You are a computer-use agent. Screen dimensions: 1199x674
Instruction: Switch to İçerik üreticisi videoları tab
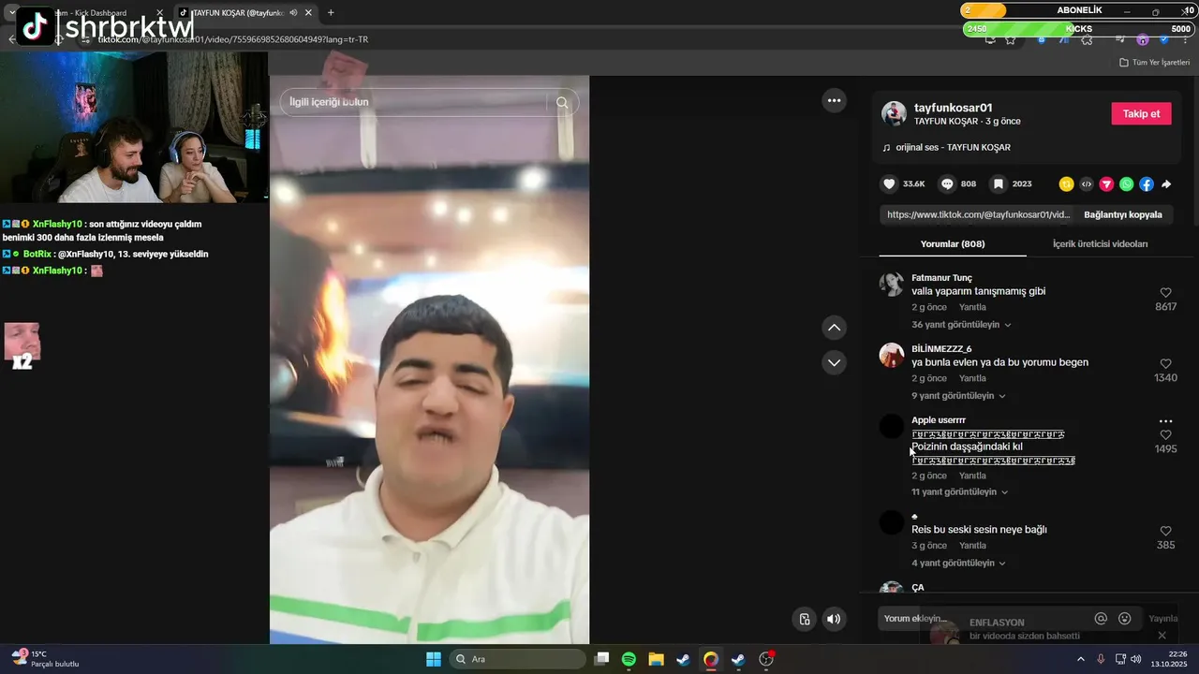coord(1100,243)
